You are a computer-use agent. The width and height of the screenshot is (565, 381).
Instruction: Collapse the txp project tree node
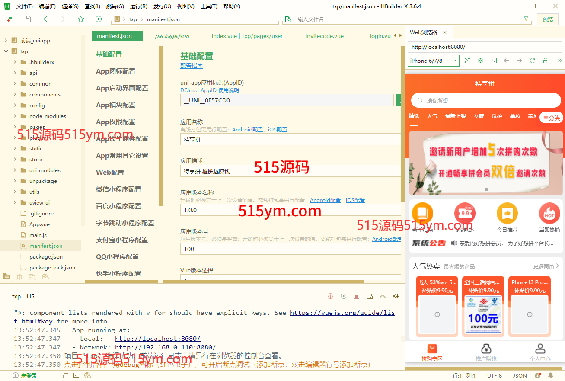pos(6,51)
